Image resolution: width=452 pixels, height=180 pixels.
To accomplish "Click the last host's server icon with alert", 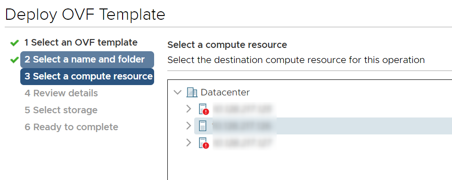I will click(x=204, y=143).
